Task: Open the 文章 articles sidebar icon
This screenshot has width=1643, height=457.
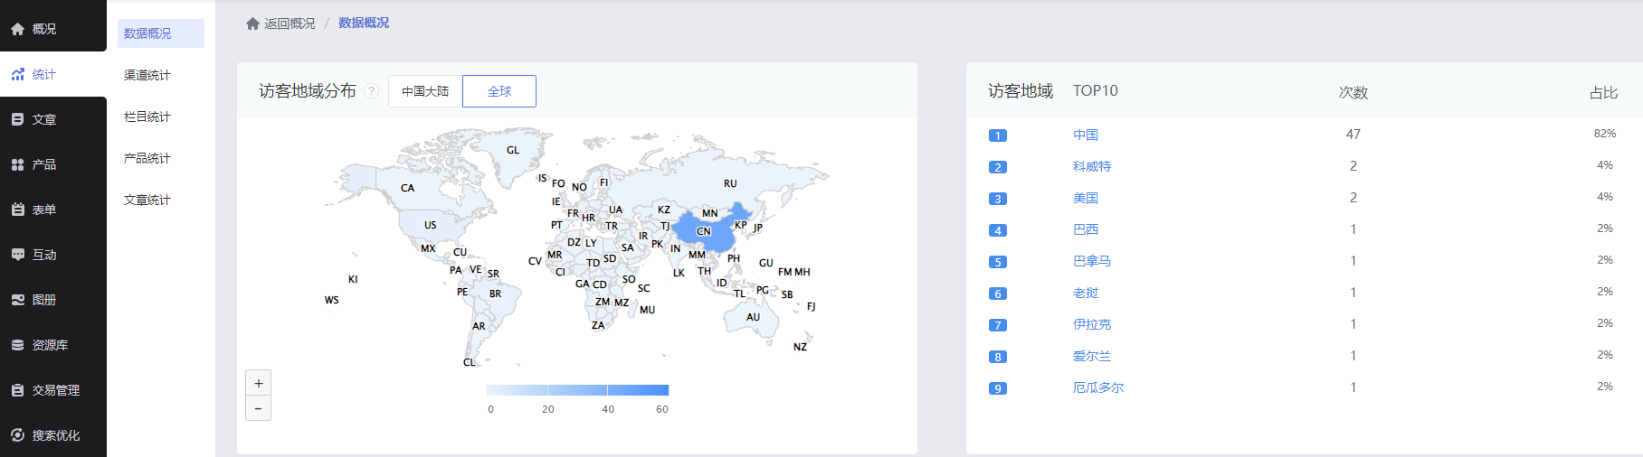Action: (17, 119)
